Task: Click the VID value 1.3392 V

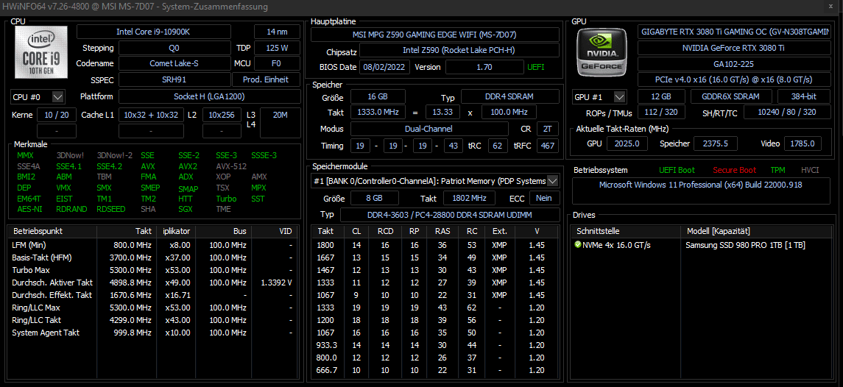Action: pyautogui.click(x=276, y=283)
